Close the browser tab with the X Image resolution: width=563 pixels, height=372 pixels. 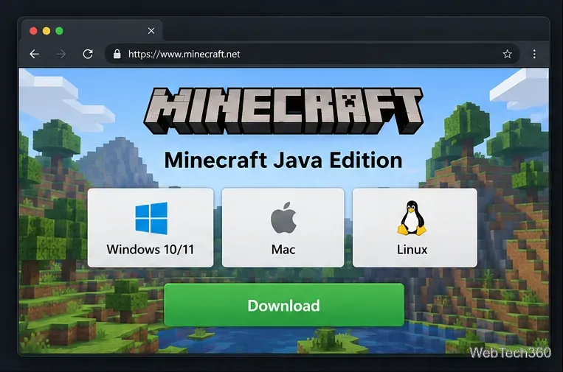click(151, 31)
